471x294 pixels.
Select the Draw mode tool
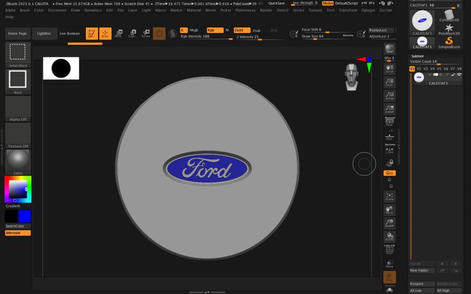105,34
